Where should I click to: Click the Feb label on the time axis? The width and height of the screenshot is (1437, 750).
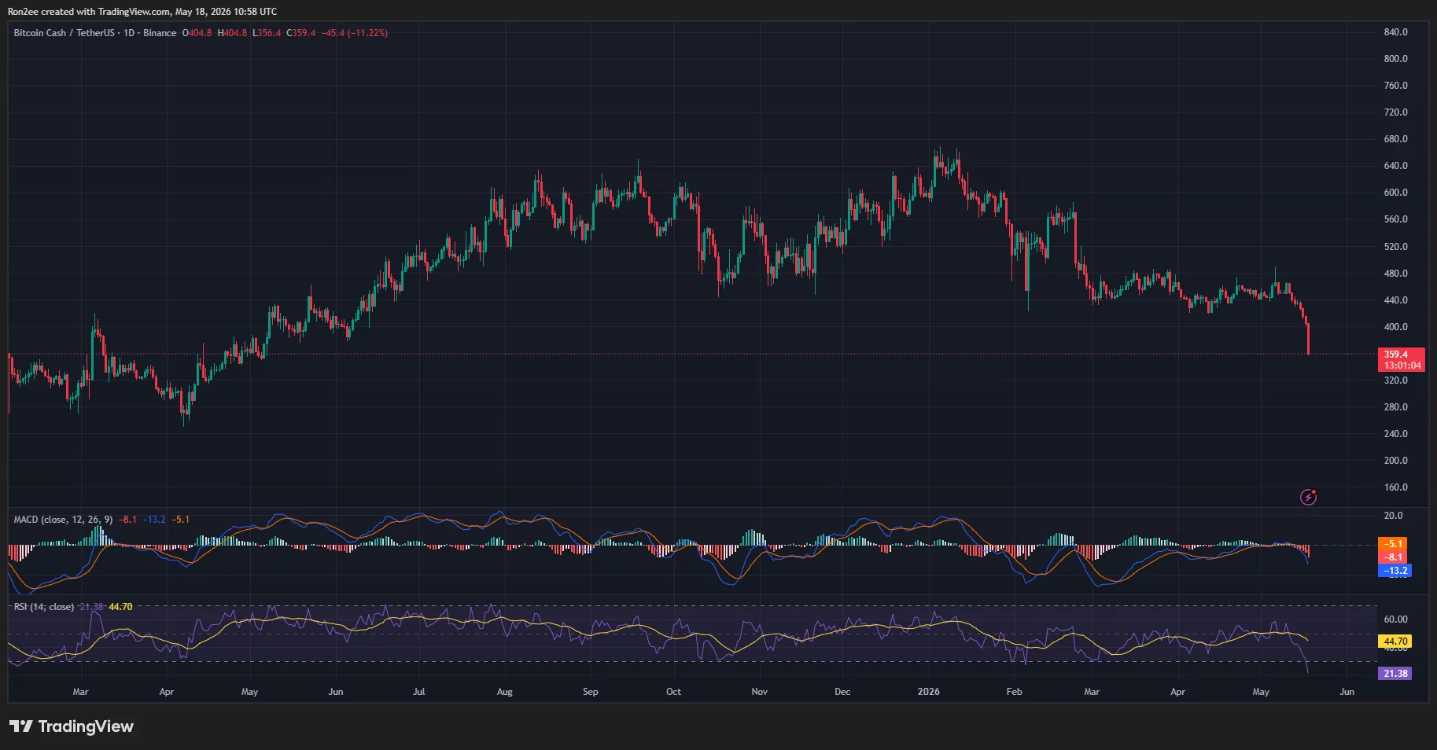pos(1015,692)
